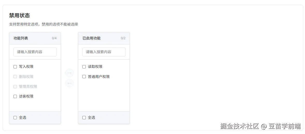Click the 掘金技术社区 watermark text
Viewport: 305px width, 134px height.
[239, 126]
